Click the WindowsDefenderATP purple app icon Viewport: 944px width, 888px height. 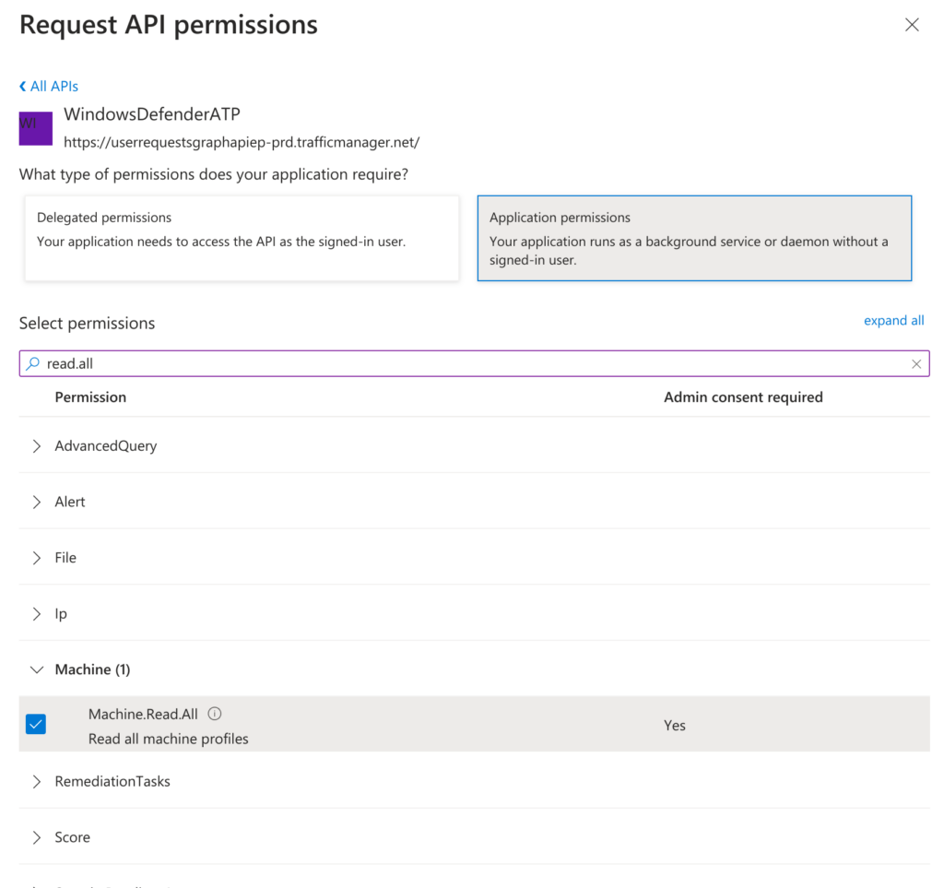(x=36, y=128)
